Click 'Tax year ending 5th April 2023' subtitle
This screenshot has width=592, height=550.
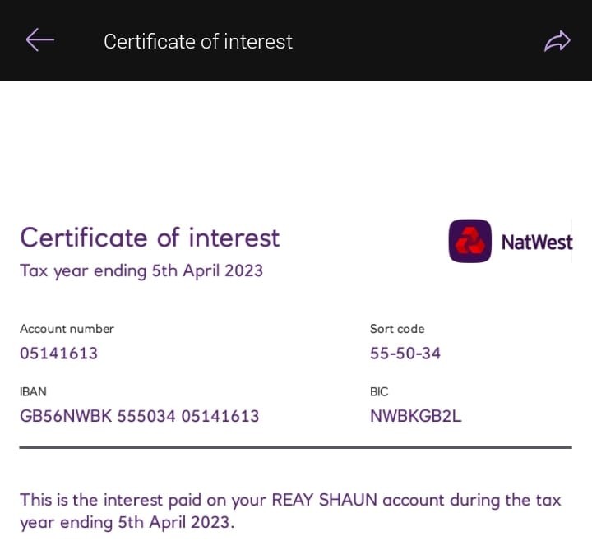141,270
